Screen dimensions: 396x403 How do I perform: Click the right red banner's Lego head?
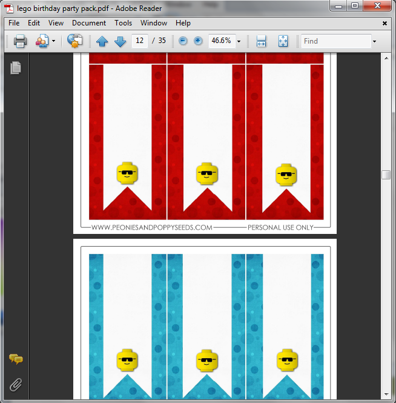tap(286, 175)
